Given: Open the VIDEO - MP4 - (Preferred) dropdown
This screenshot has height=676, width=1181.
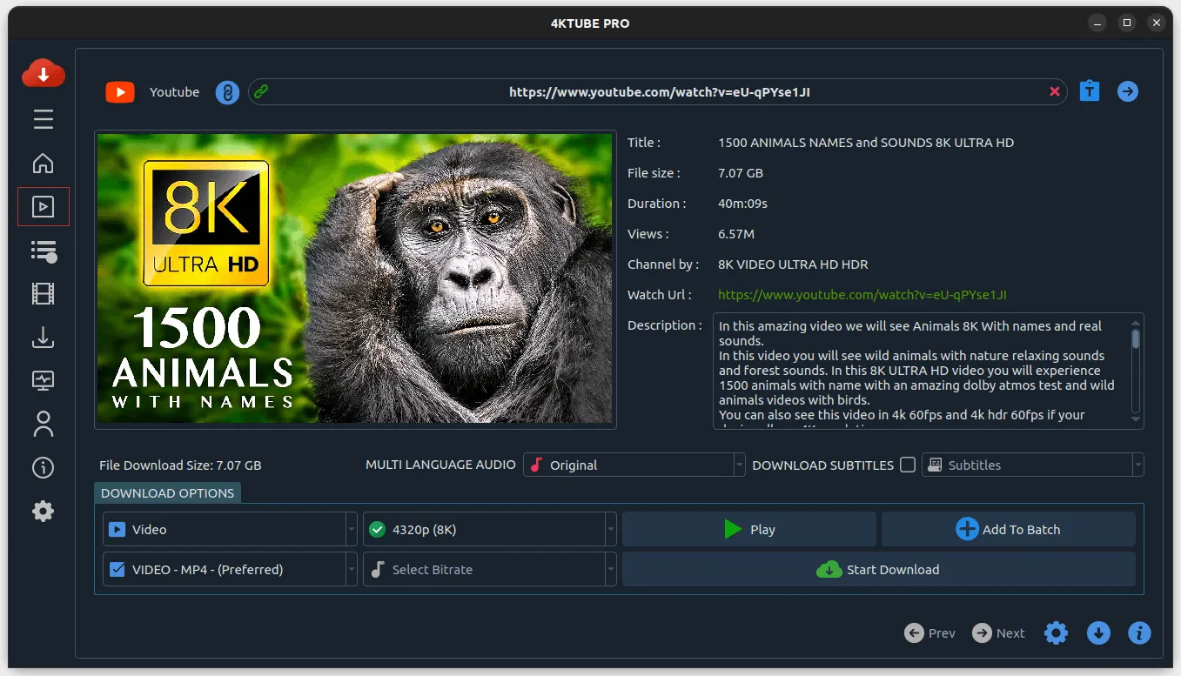Looking at the screenshot, I should [x=230, y=570].
